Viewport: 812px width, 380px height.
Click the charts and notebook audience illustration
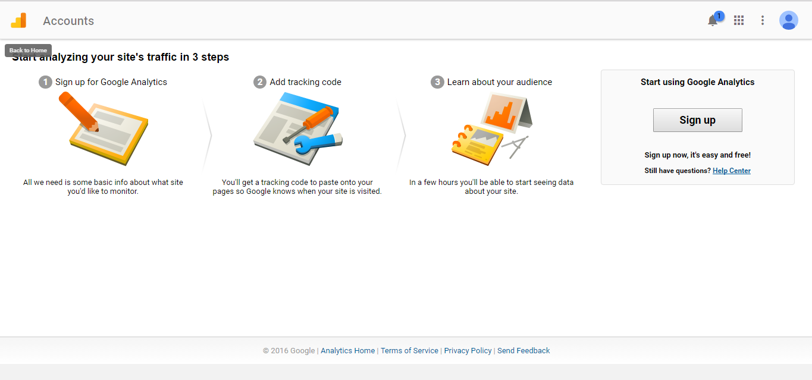[491, 128]
